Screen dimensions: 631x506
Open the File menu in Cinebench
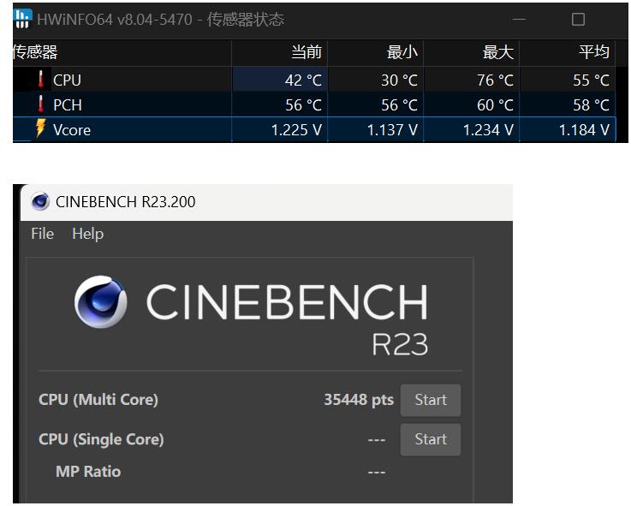tap(43, 234)
